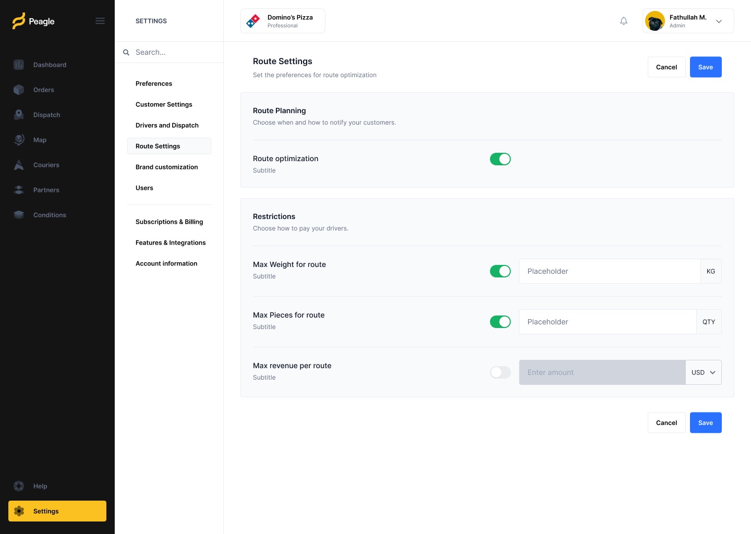Screen dimensions: 751x534
Task: Click Fathullah M. profile avatar
Action: 655,21
